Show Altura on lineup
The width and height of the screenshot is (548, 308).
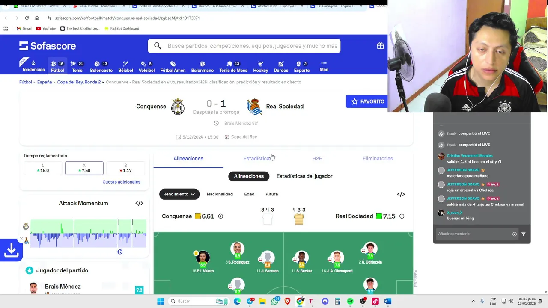pos(272,194)
